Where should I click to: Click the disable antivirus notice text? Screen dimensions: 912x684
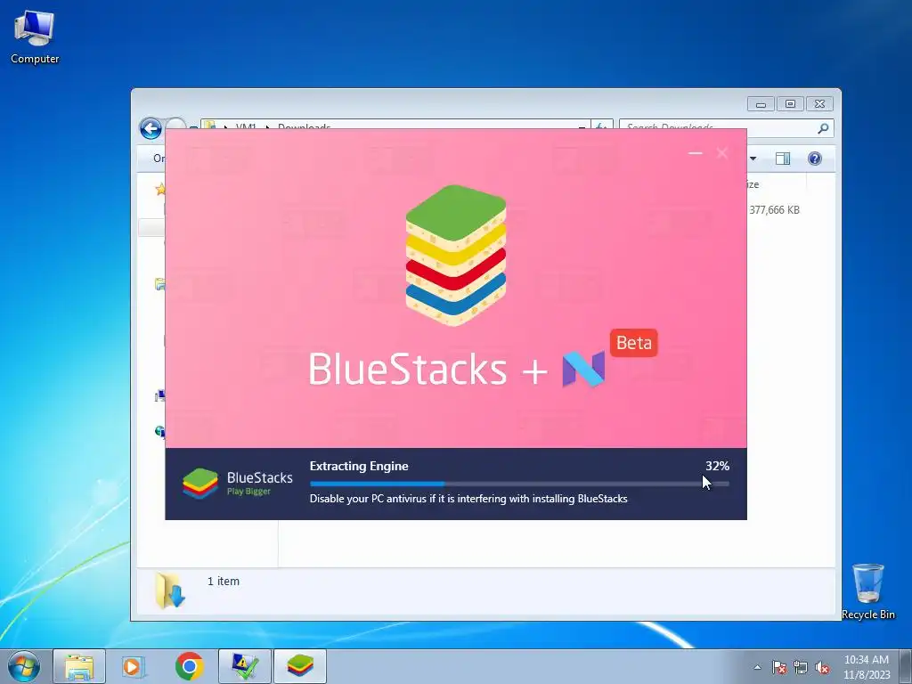click(468, 499)
